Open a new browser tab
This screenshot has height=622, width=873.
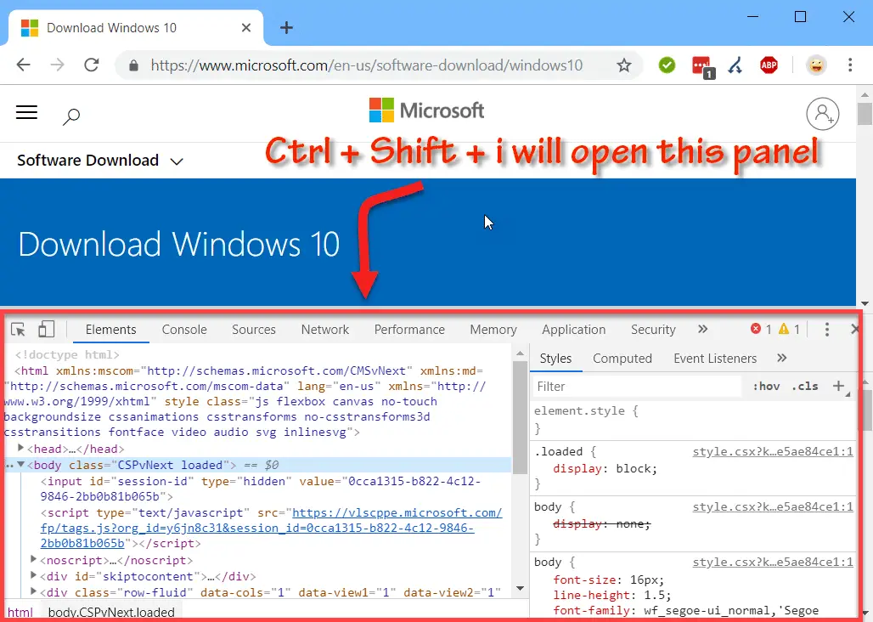(286, 27)
